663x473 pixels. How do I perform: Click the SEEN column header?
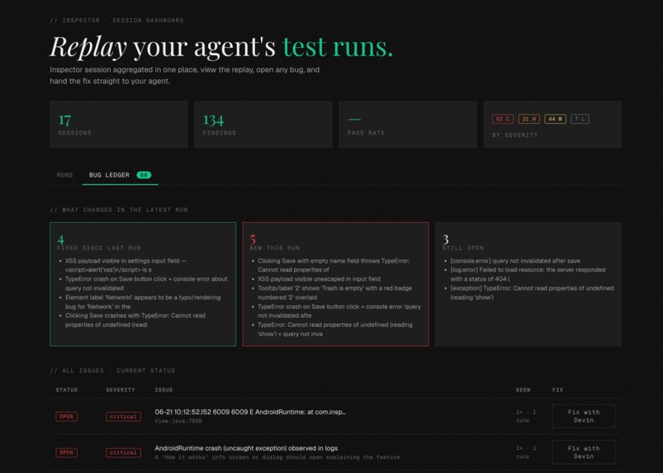[x=523, y=390]
